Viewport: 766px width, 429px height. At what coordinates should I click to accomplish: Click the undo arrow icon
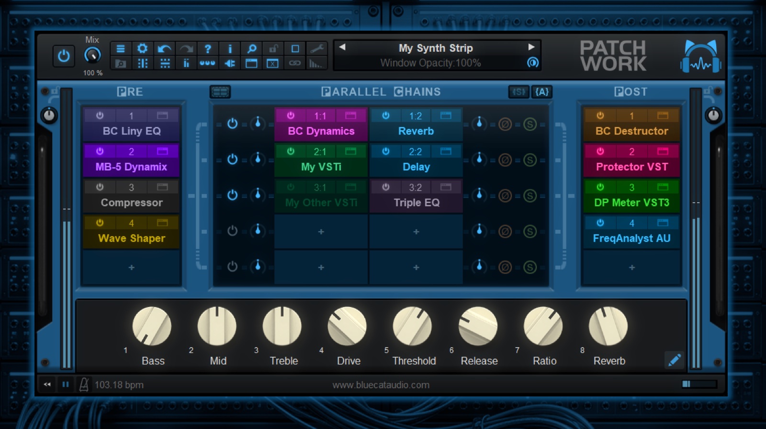pos(164,49)
